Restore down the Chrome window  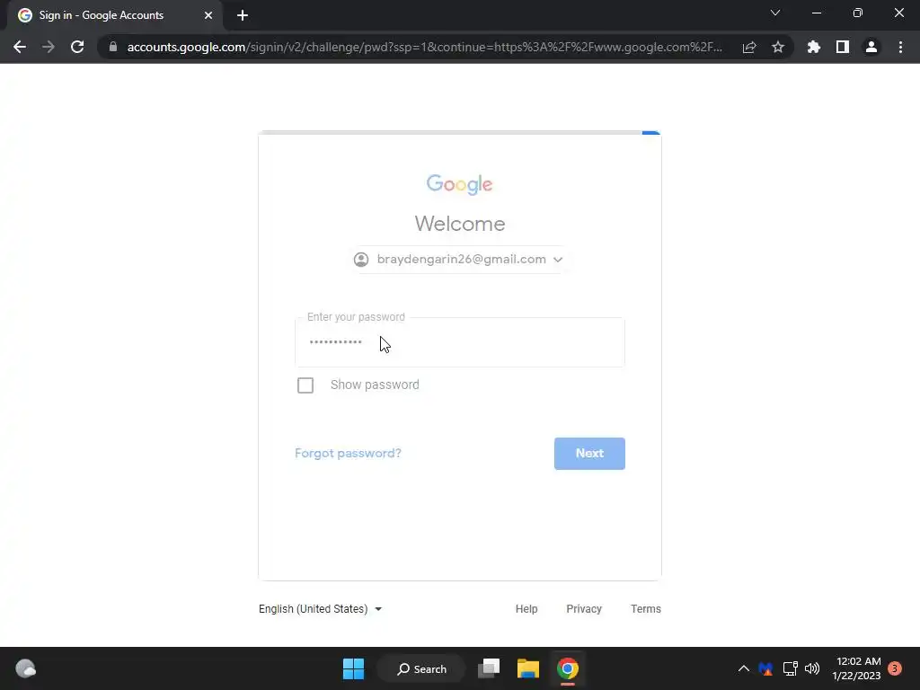(x=858, y=13)
